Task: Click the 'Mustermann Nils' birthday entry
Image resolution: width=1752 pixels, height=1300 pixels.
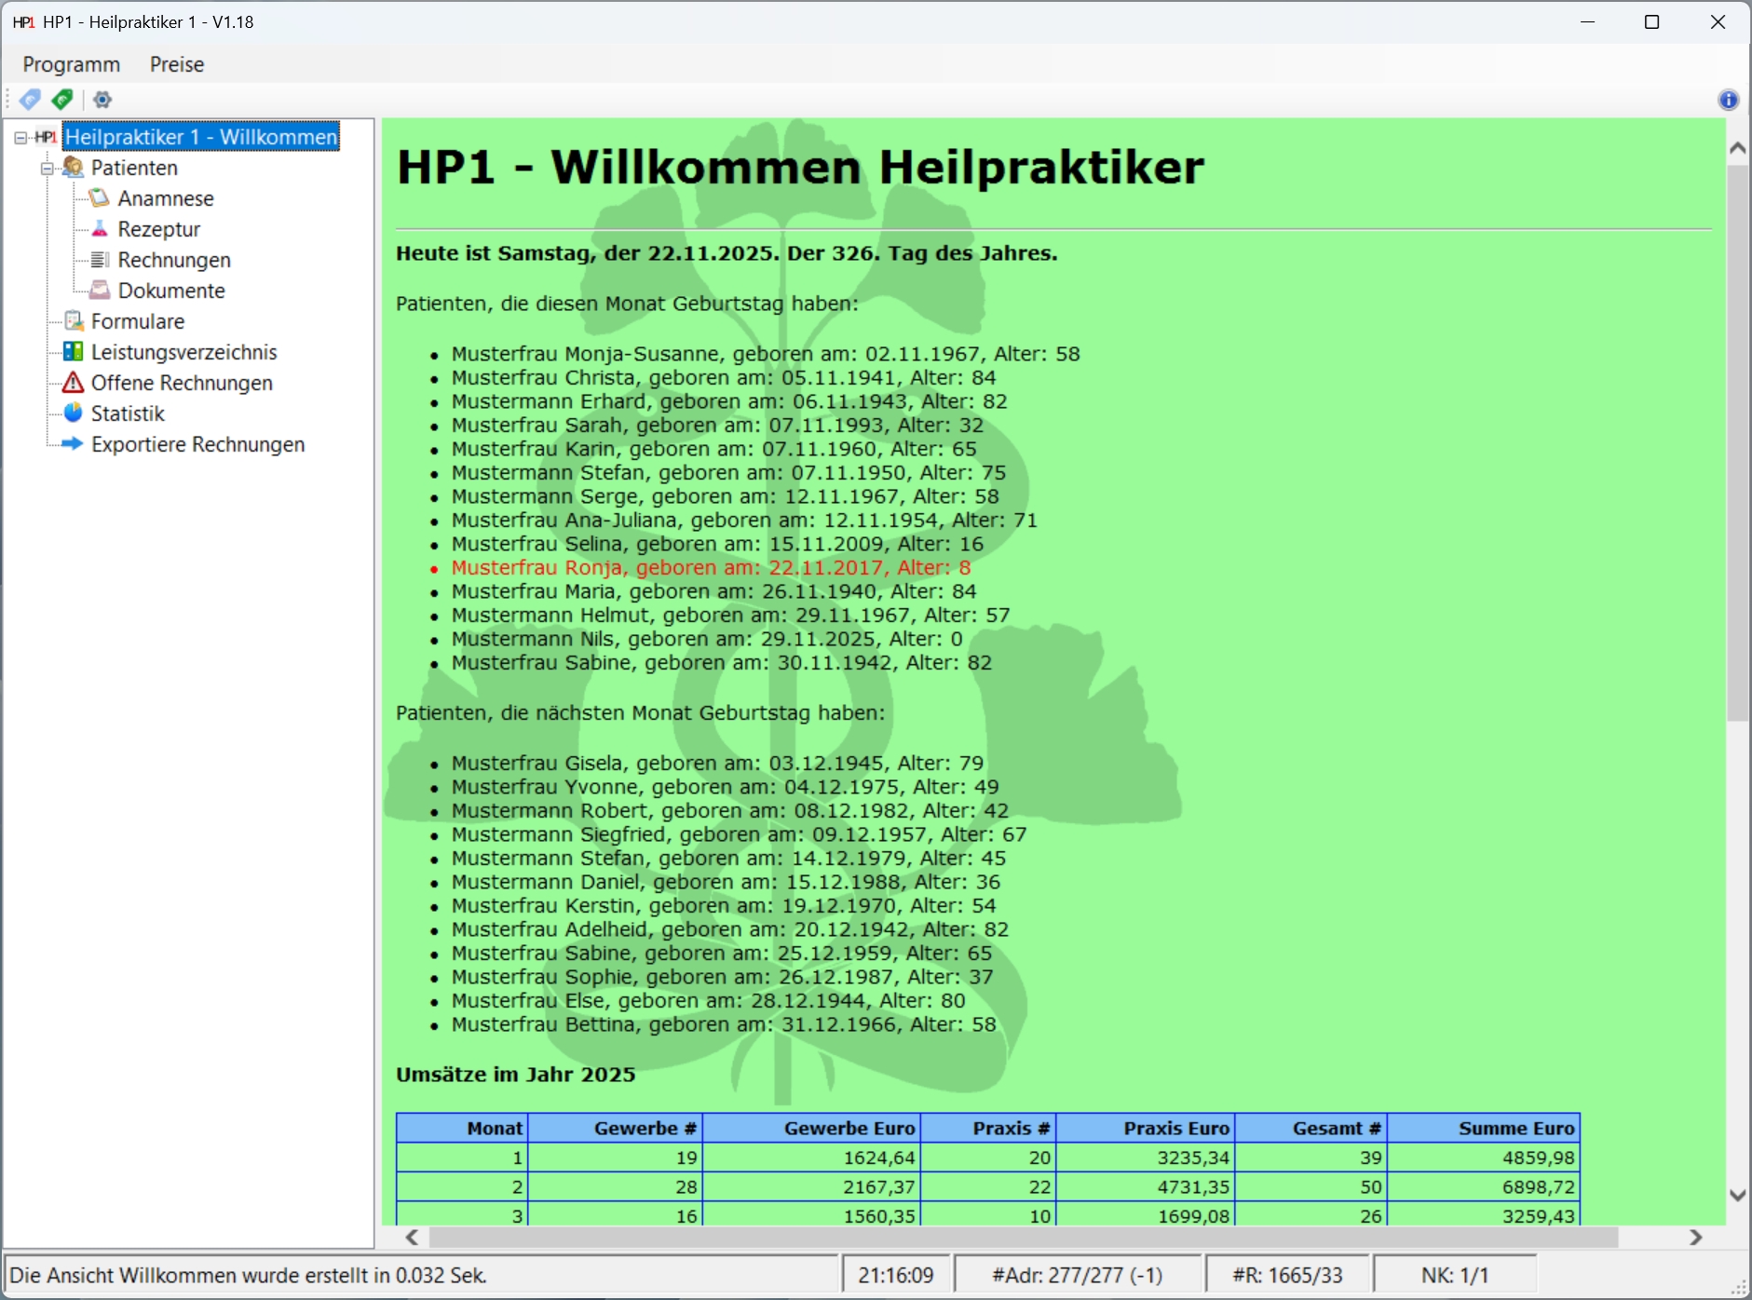Action: (707, 639)
